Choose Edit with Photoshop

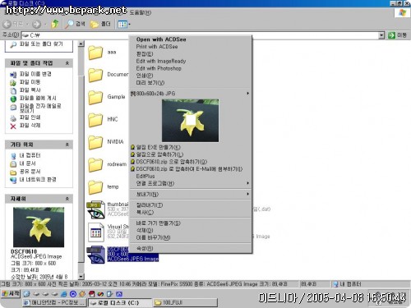191,68
